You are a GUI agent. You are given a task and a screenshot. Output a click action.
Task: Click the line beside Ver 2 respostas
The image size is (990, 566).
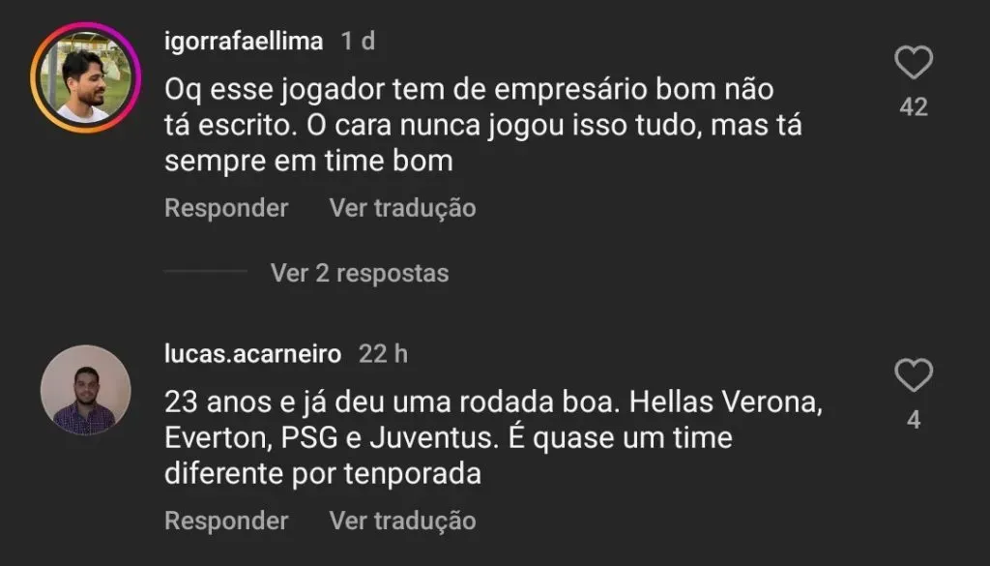click(x=205, y=273)
